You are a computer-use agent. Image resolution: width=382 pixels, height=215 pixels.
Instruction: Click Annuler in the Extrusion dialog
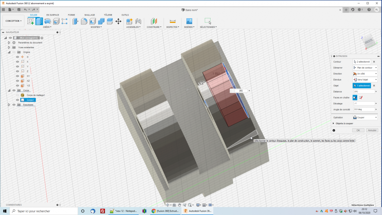click(x=372, y=130)
